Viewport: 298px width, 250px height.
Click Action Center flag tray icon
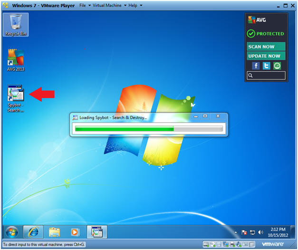[x=244, y=232]
